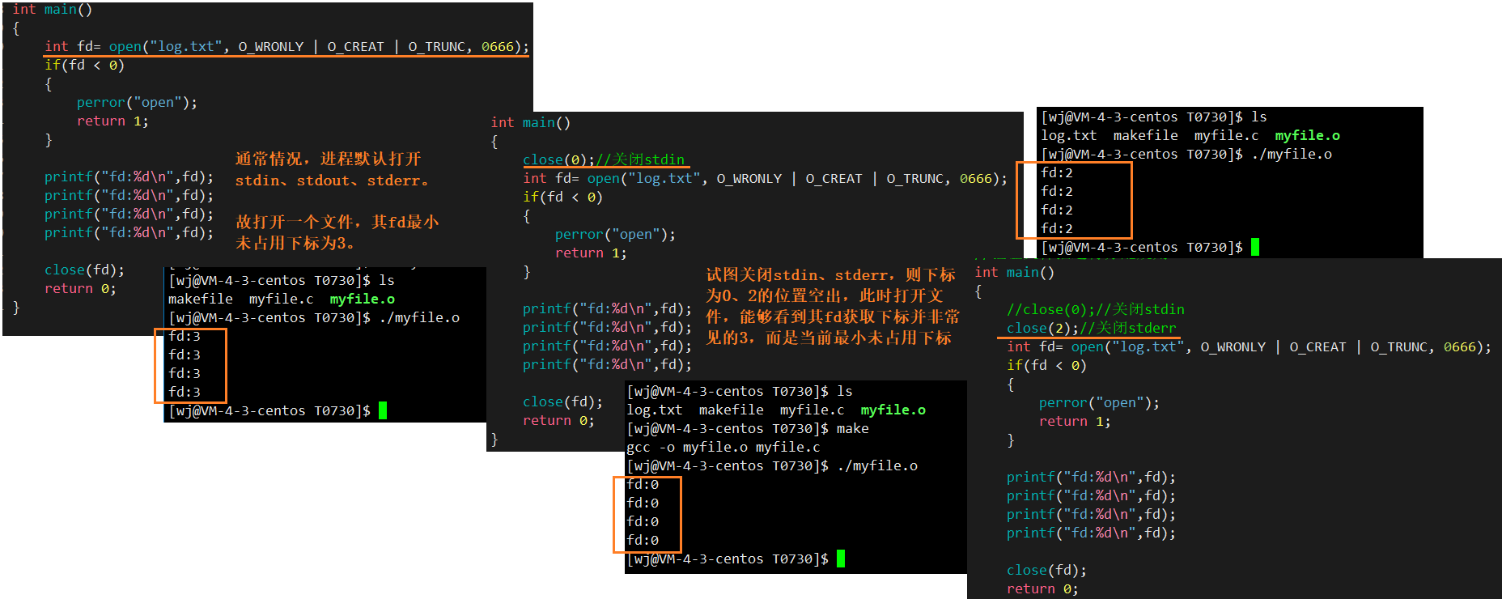Click the open("log.txt") line below close(2)
The width and height of the screenshot is (1502, 599).
(1250, 346)
